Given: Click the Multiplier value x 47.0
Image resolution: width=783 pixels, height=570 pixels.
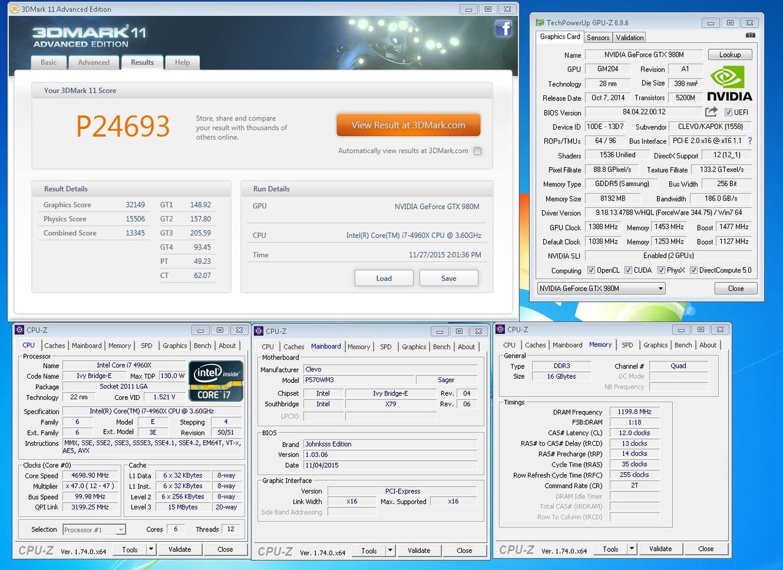Looking at the screenshot, I should point(92,486).
